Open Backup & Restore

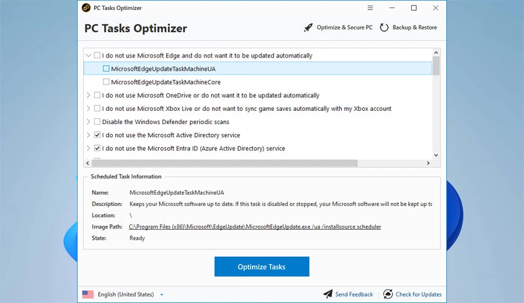(x=415, y=28)
